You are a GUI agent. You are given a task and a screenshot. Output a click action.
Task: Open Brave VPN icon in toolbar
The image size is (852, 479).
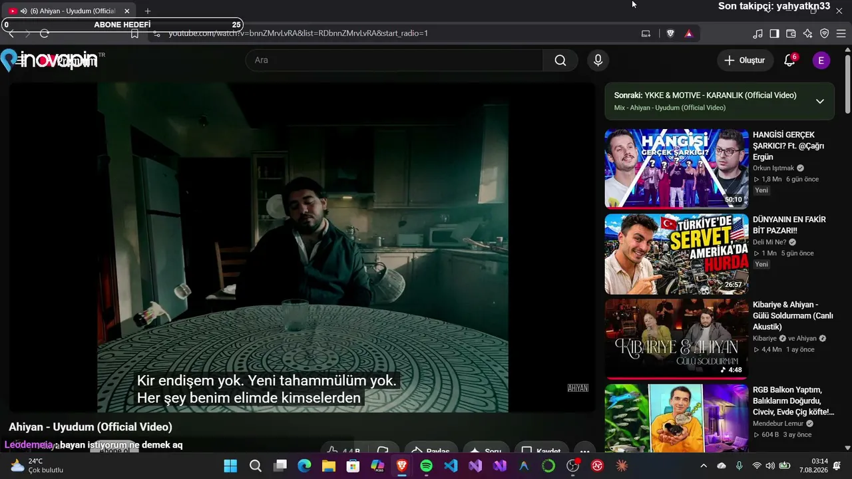pos(824,33)
